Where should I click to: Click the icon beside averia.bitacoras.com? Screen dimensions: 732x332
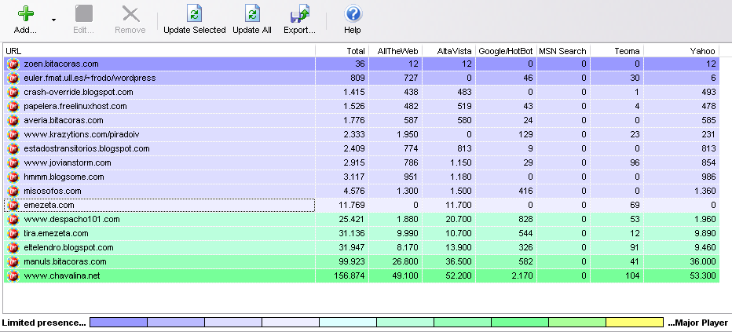(x=13, y=120)
